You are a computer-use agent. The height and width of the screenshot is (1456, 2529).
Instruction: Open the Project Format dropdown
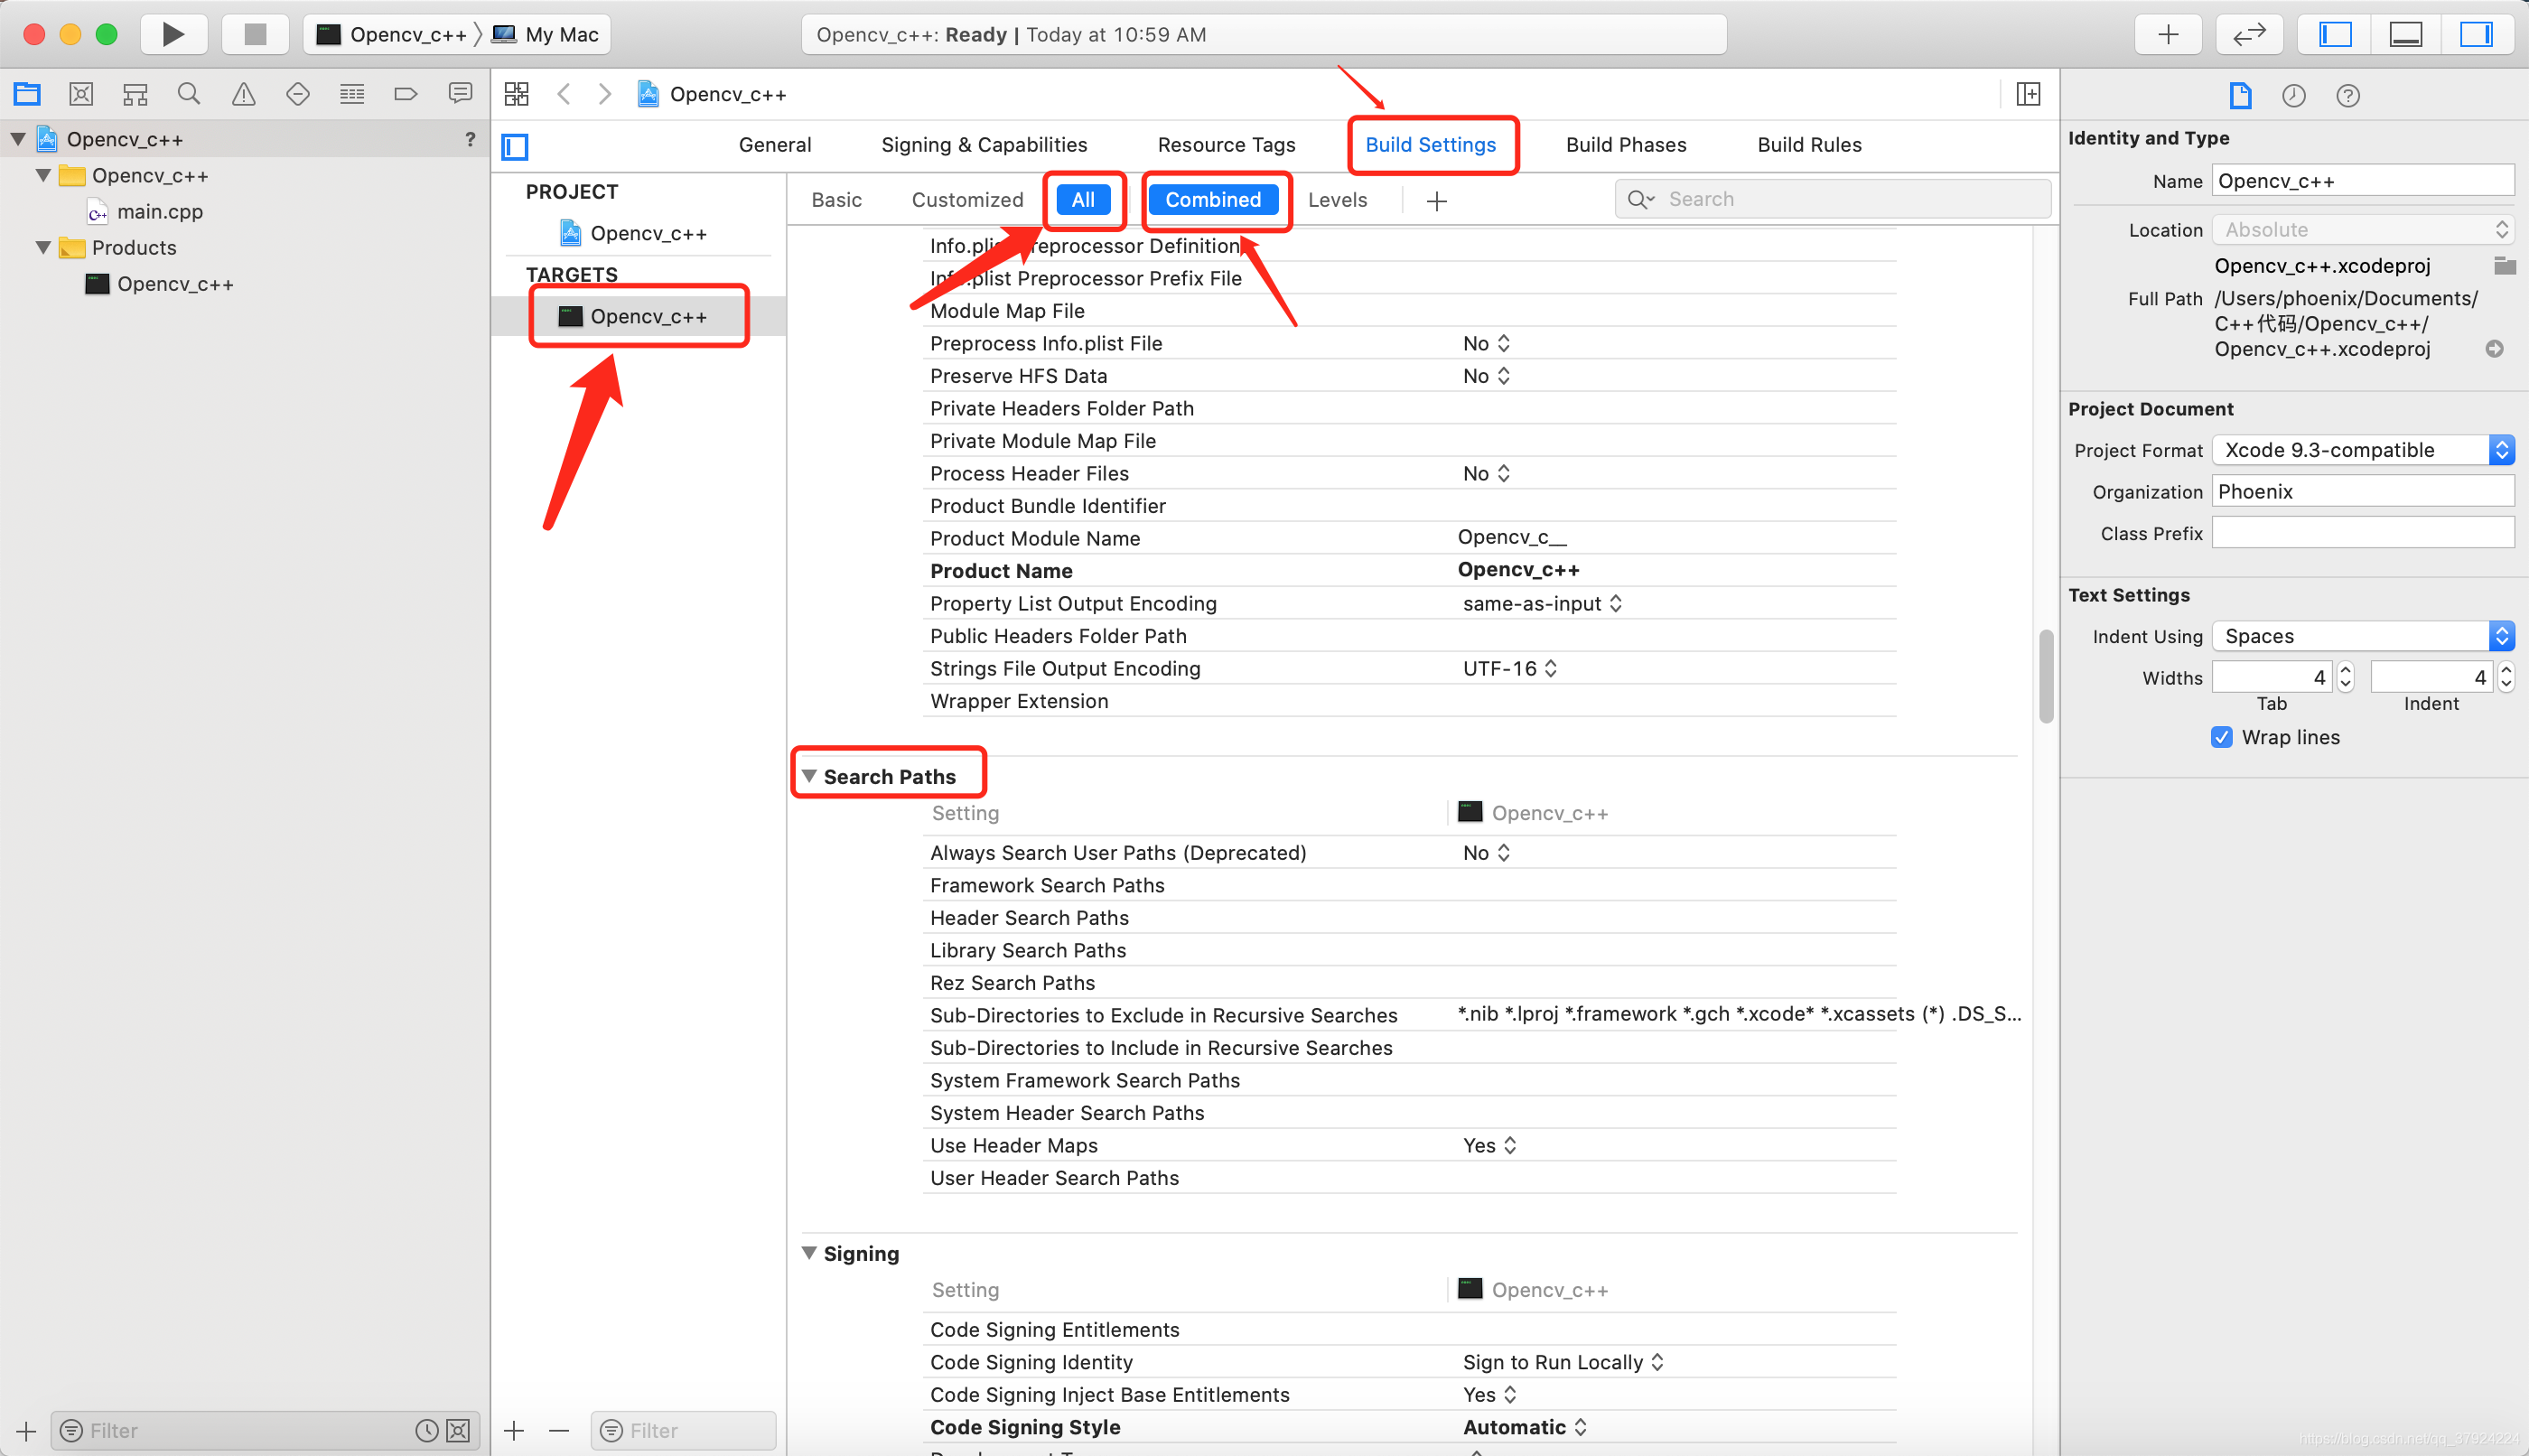point(2363,450)
